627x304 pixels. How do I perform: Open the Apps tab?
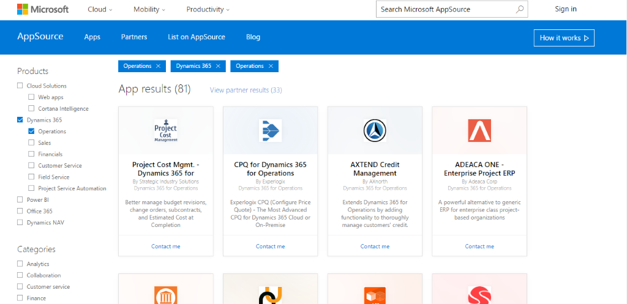click(92, 37)
